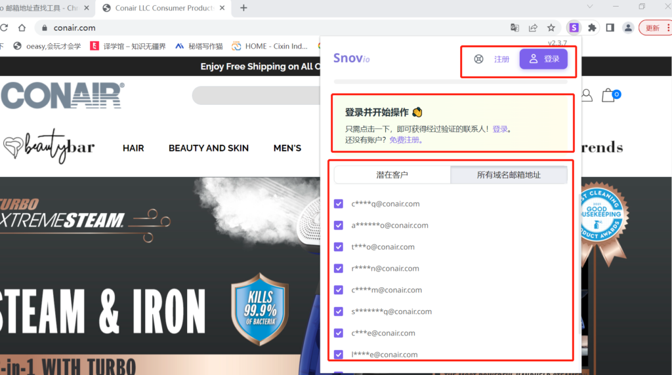The image size is (672, 375).
Task: Open the MEN'S menu
Action: [287, 148]
